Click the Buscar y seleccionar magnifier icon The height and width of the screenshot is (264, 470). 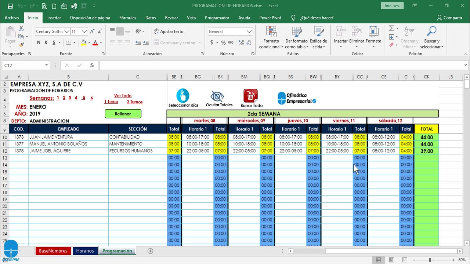(431, 32)
